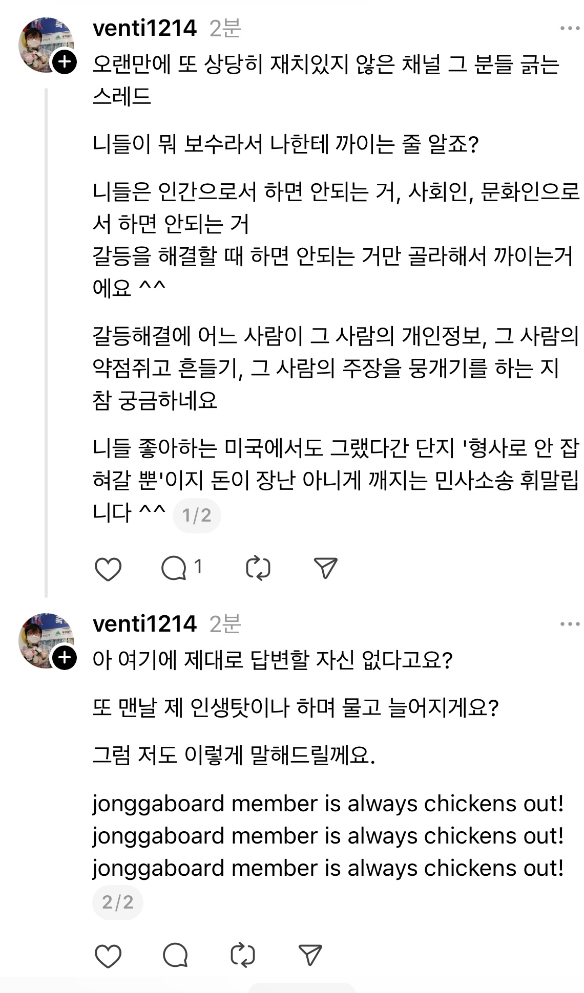Tap the first post's 2분 timestamp
The height and width of the screenshot is (993, 584).
coord(225,29)
